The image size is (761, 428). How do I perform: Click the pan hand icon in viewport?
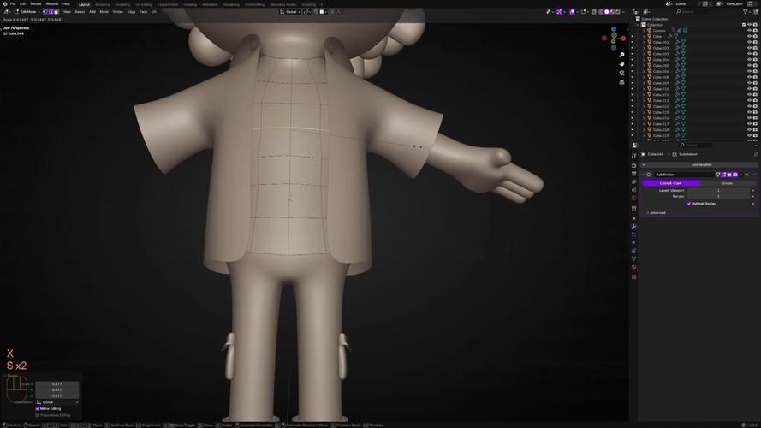tap(622, 62)
